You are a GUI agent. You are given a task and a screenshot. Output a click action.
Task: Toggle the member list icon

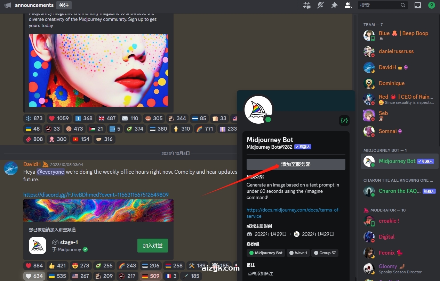pyautogui.click(x=348, y=5)
